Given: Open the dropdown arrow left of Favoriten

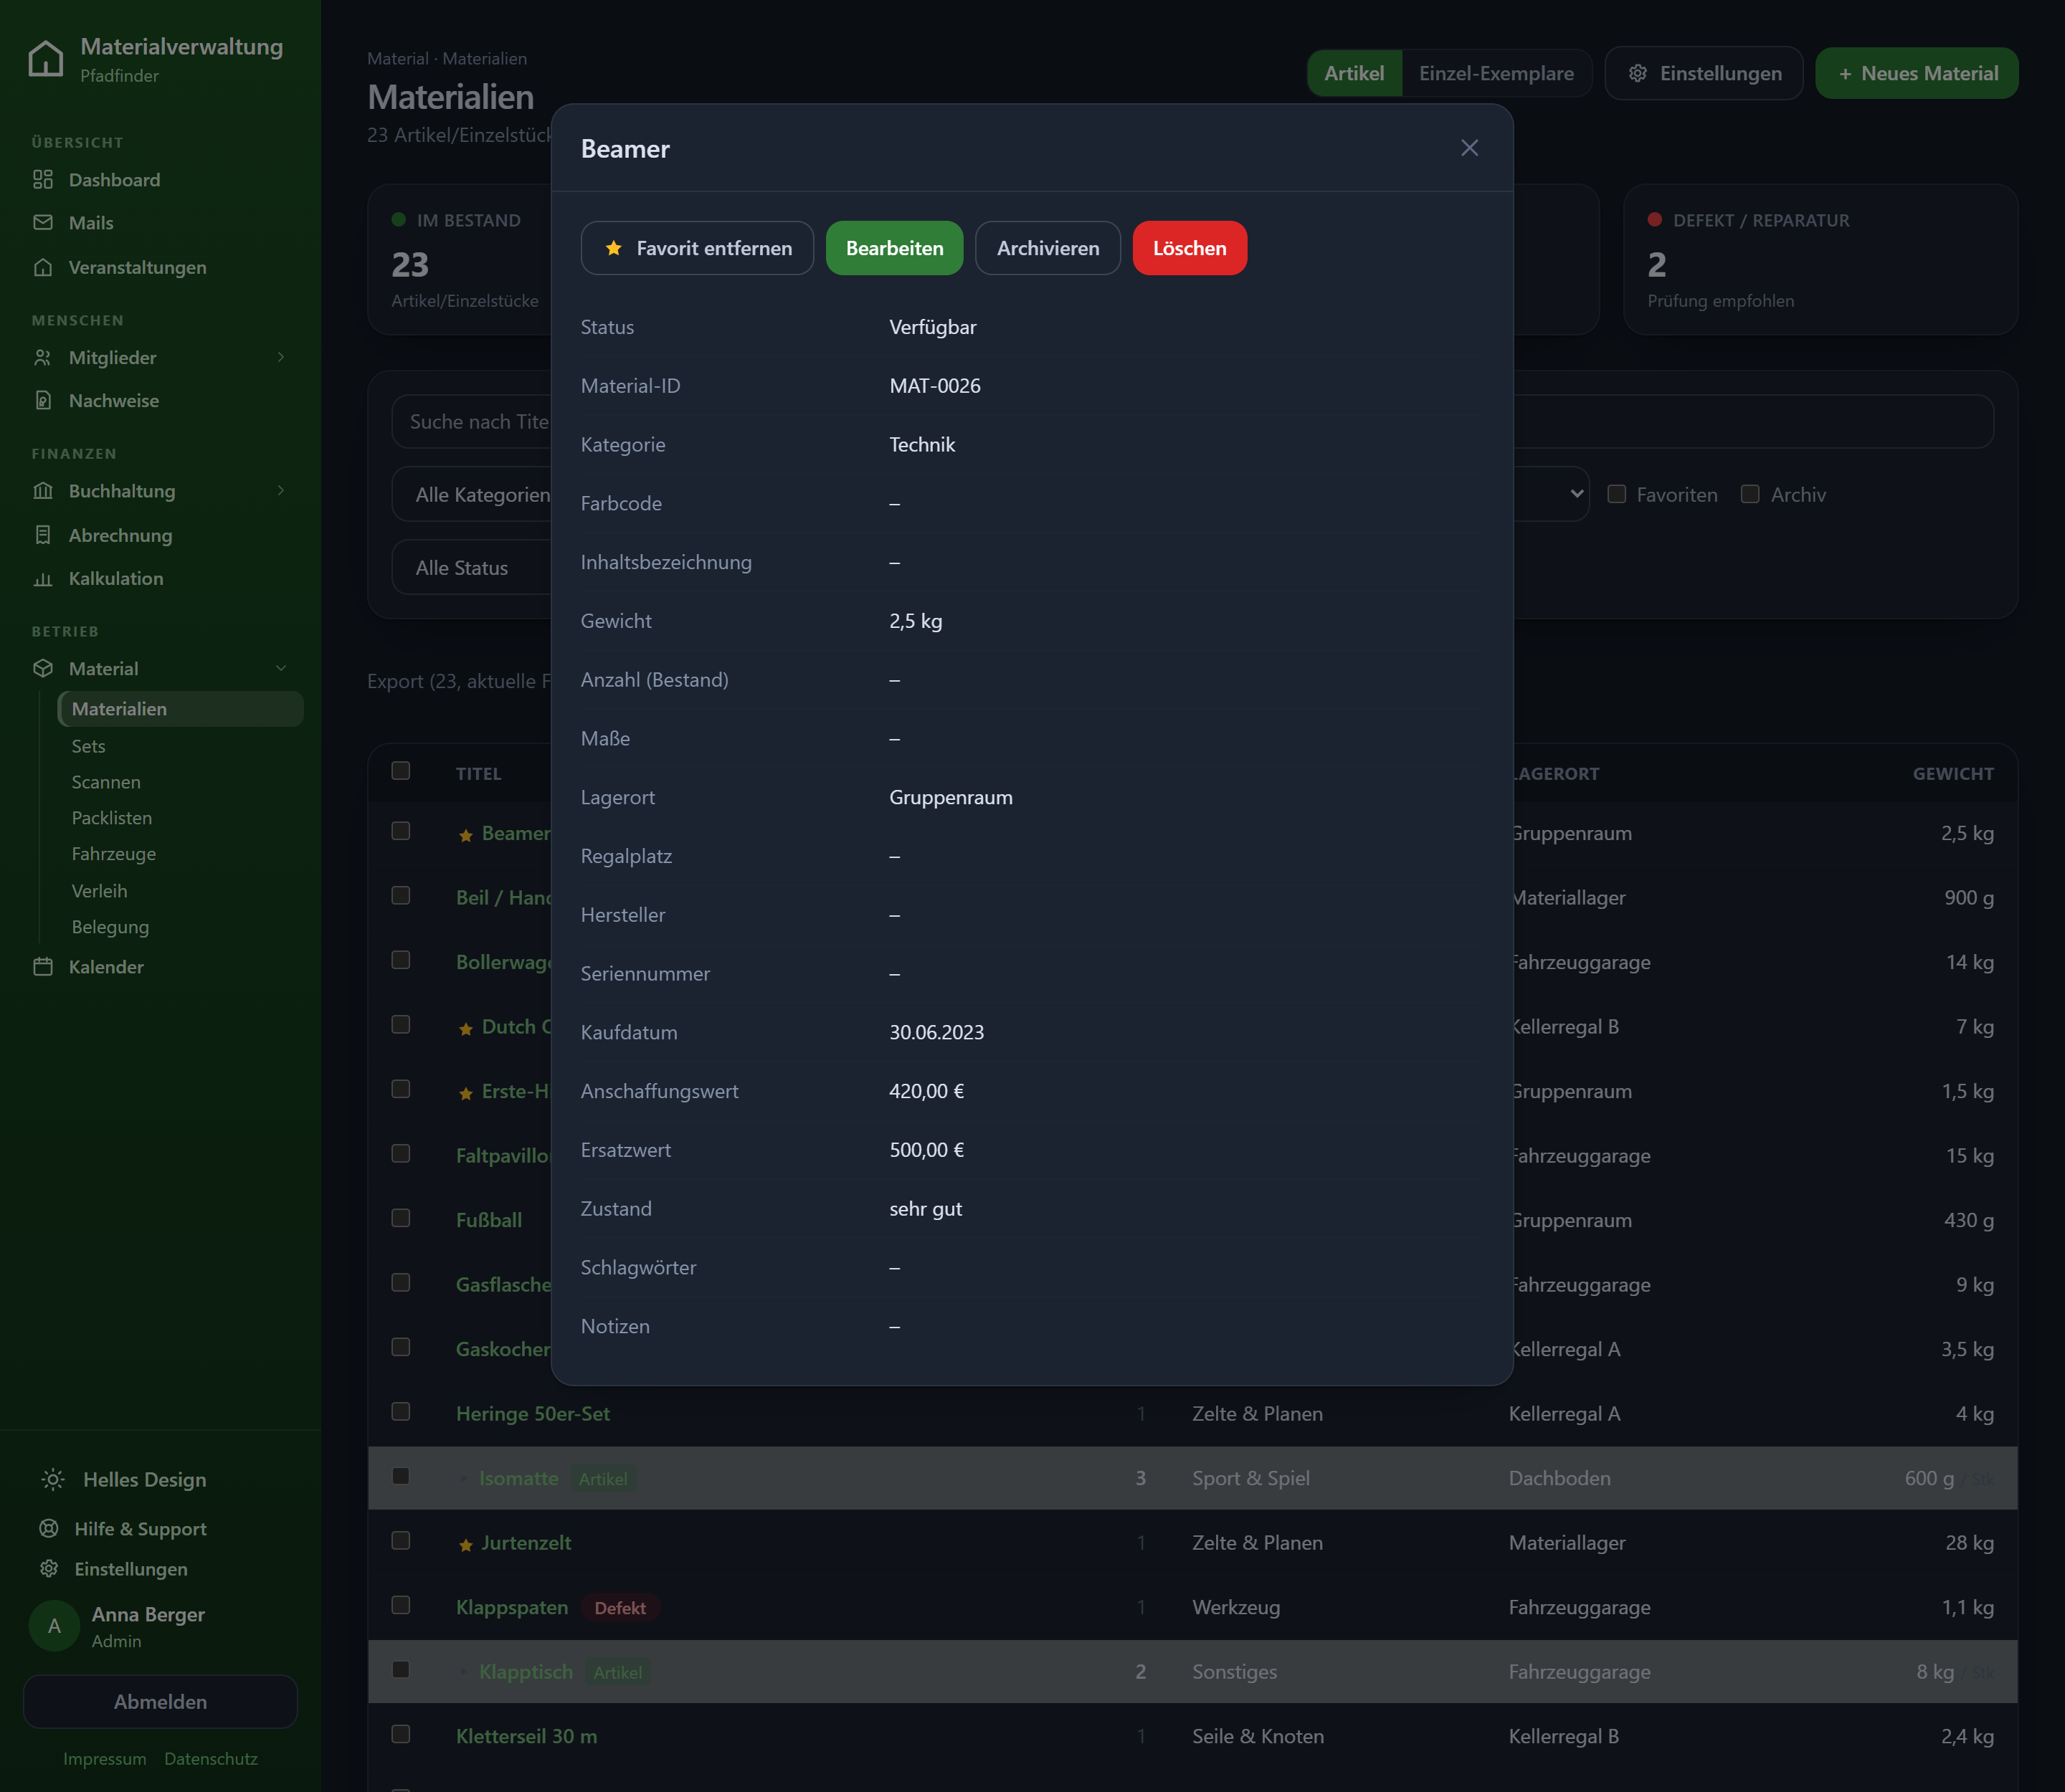Looking at the screenshot, I should [x=1577, y=494].
